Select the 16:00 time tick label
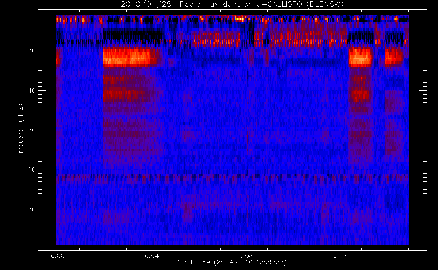Image resolution: width=438 pixels, height=270 pixels. (x=56, y=256)
